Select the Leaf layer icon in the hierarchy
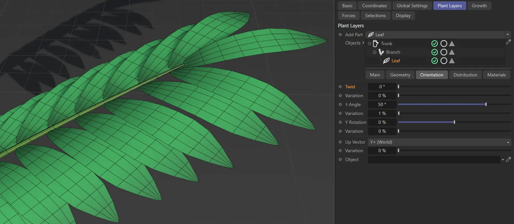 click(x=386, y=61)
